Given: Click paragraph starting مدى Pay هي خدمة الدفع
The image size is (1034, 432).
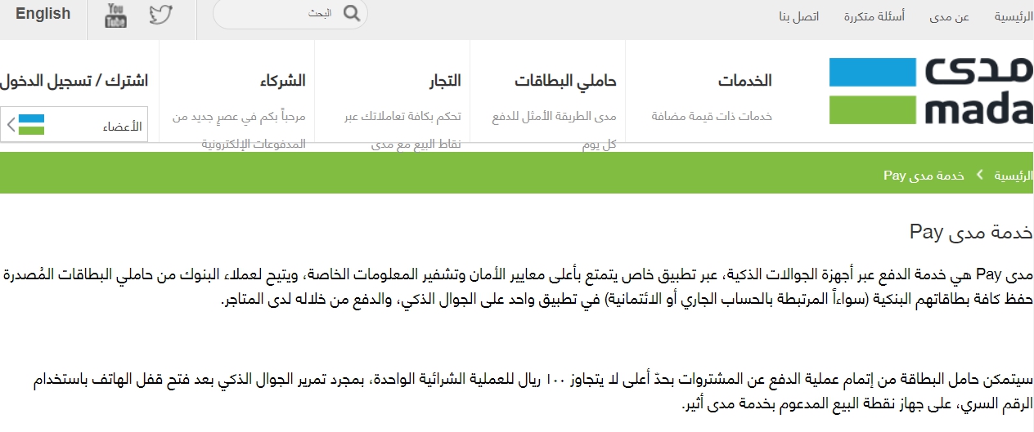Looking at the screenshot, I should pyautogui.click(x=519, y=287).
